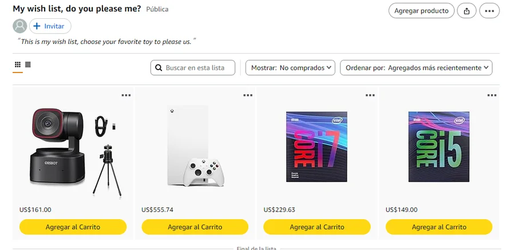This screenshot has width=507, height=250.
Task: Switch to list view icon
Action: coord(28,64)
